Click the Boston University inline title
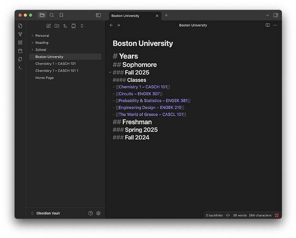This screenshot has width=296, height=238. 143,43
